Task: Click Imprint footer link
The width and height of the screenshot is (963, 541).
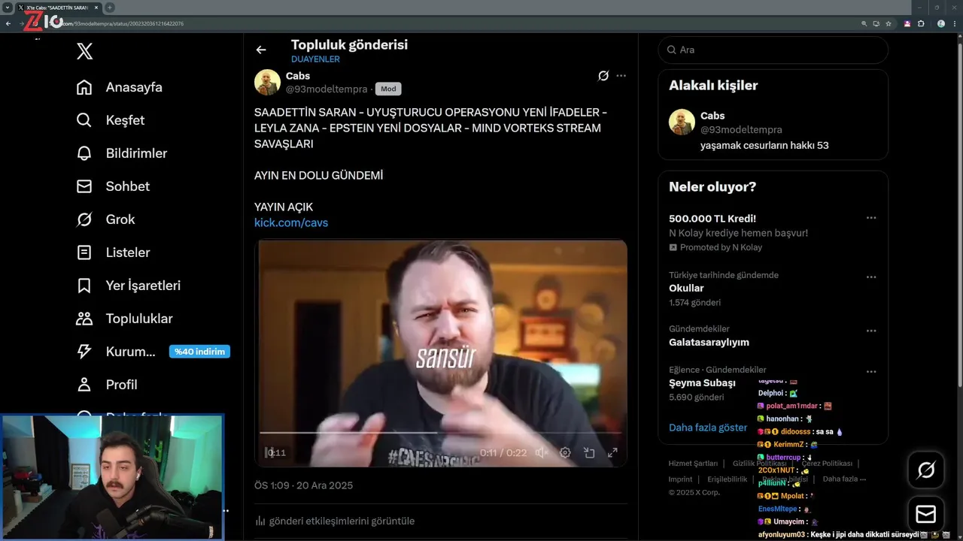Action: tap(680, 479)
